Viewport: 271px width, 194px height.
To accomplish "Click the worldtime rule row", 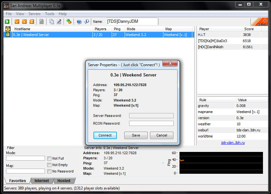I will tap(233, 136).
